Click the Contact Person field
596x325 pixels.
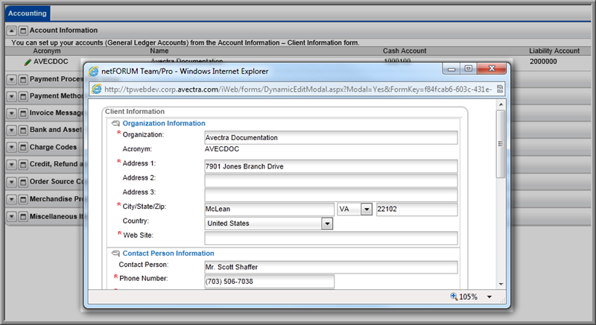(331, 267)
